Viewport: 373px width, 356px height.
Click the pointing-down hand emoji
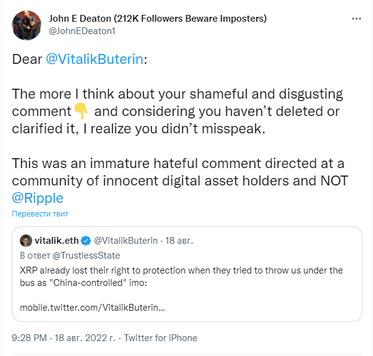pos(81,111)
